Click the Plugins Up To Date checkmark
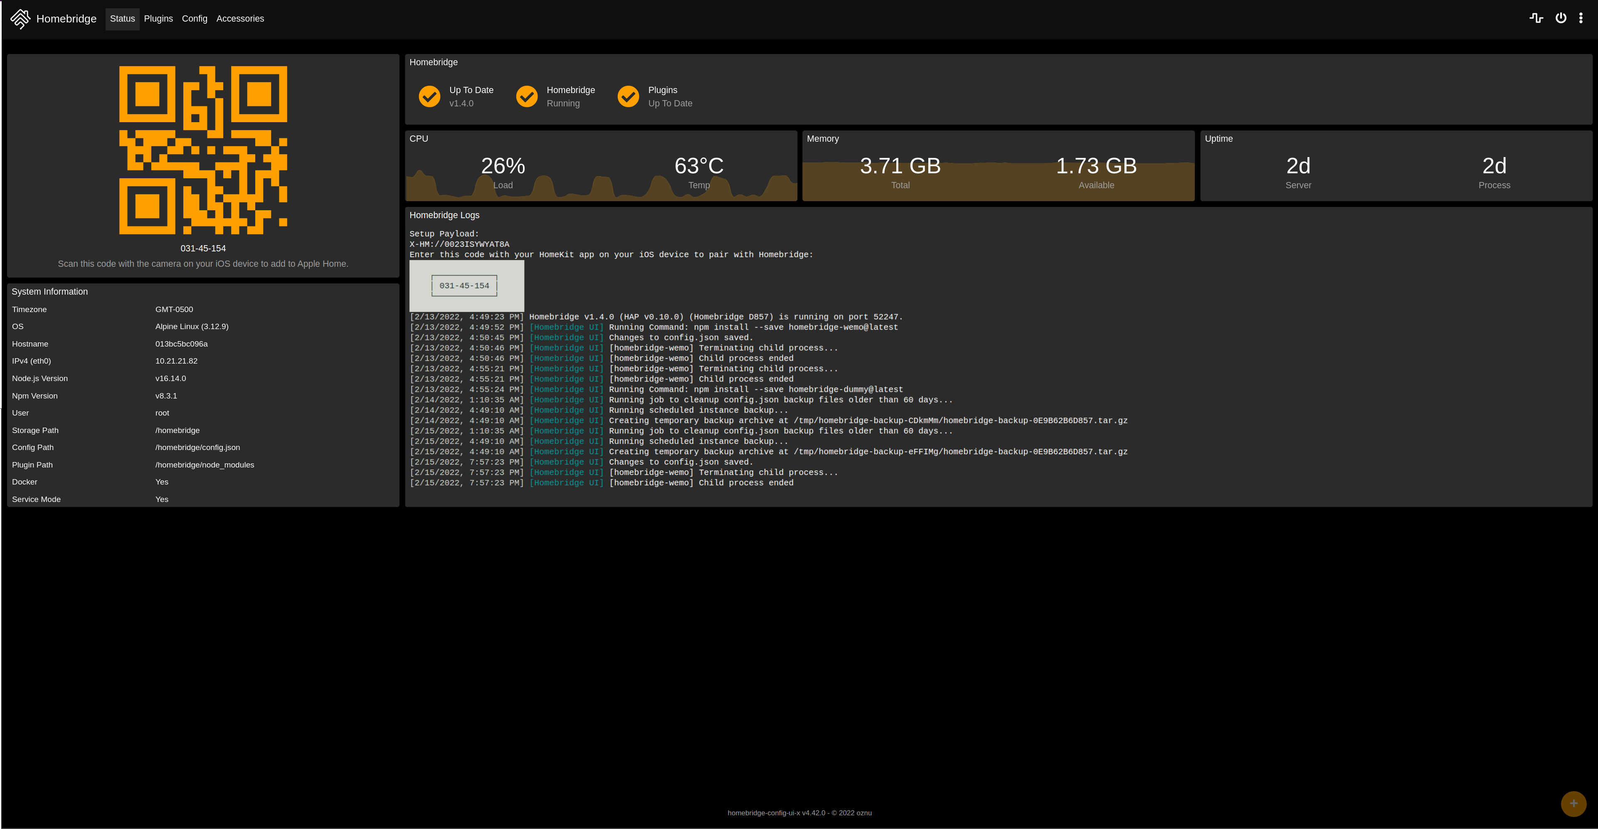Image resolution: width=1598 pixels, height=829 pixels. click(629, 97)
